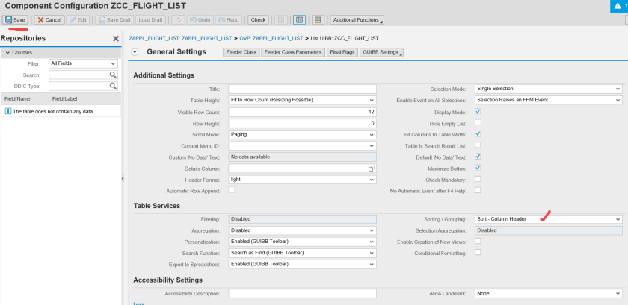The height and width of the screenshot is (305, 628).
Task: Click the Save button with disk icon
Action: (x=16, y=19)
